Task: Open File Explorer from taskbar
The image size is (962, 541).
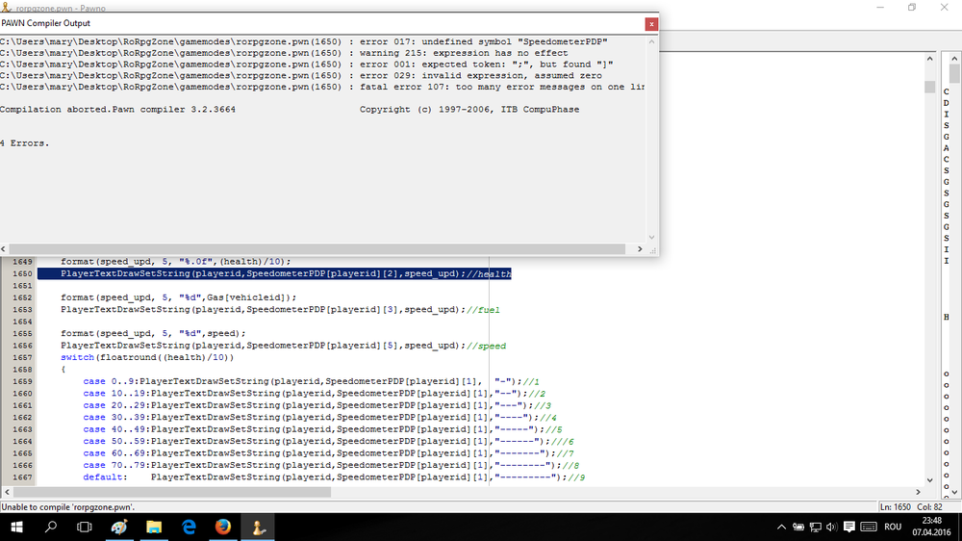Action: 153,527
